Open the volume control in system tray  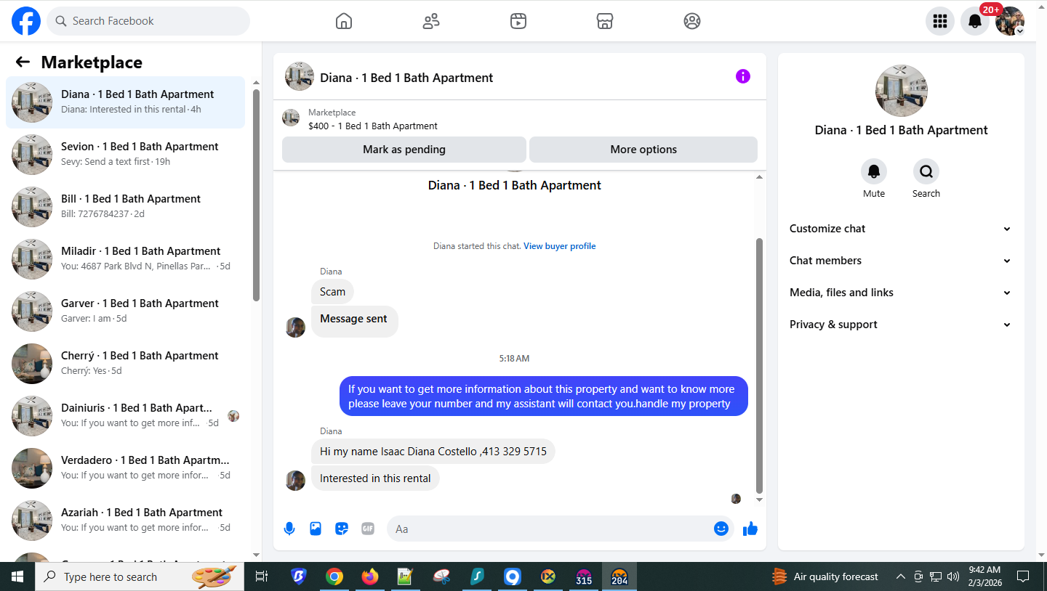[953, 576]
